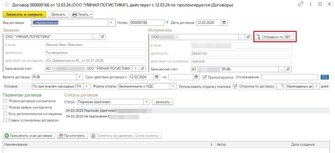Click the Дата договора field 12.03.2024

(209, 23)
